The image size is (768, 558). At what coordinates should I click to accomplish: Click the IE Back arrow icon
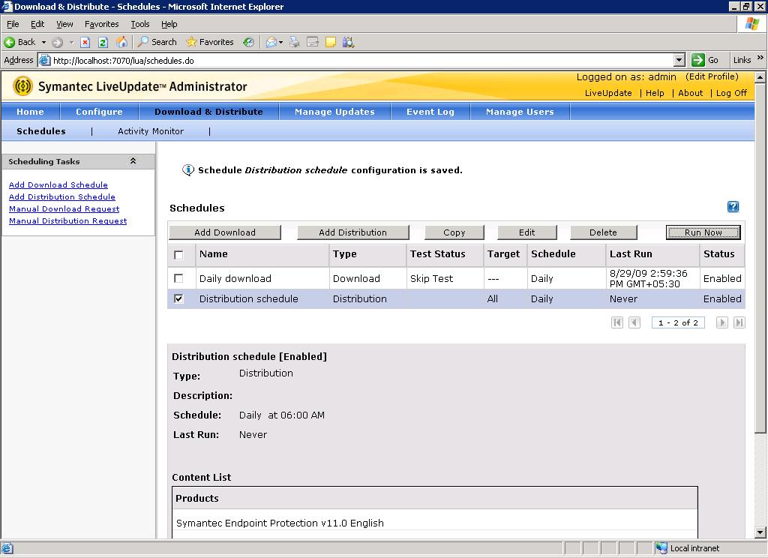9,42
